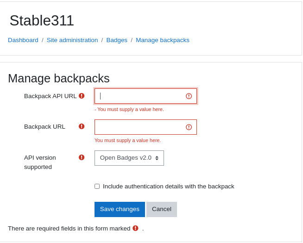303x243 pixels.
Task: Click Save changes button
Action: click(120, 209)
